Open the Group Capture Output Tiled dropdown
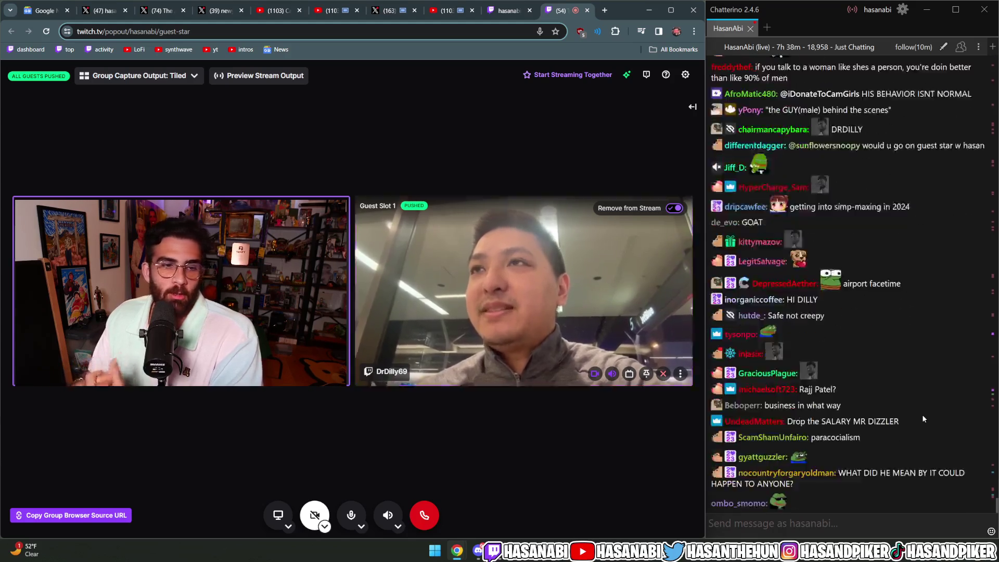999x562 pixels. 139,75
